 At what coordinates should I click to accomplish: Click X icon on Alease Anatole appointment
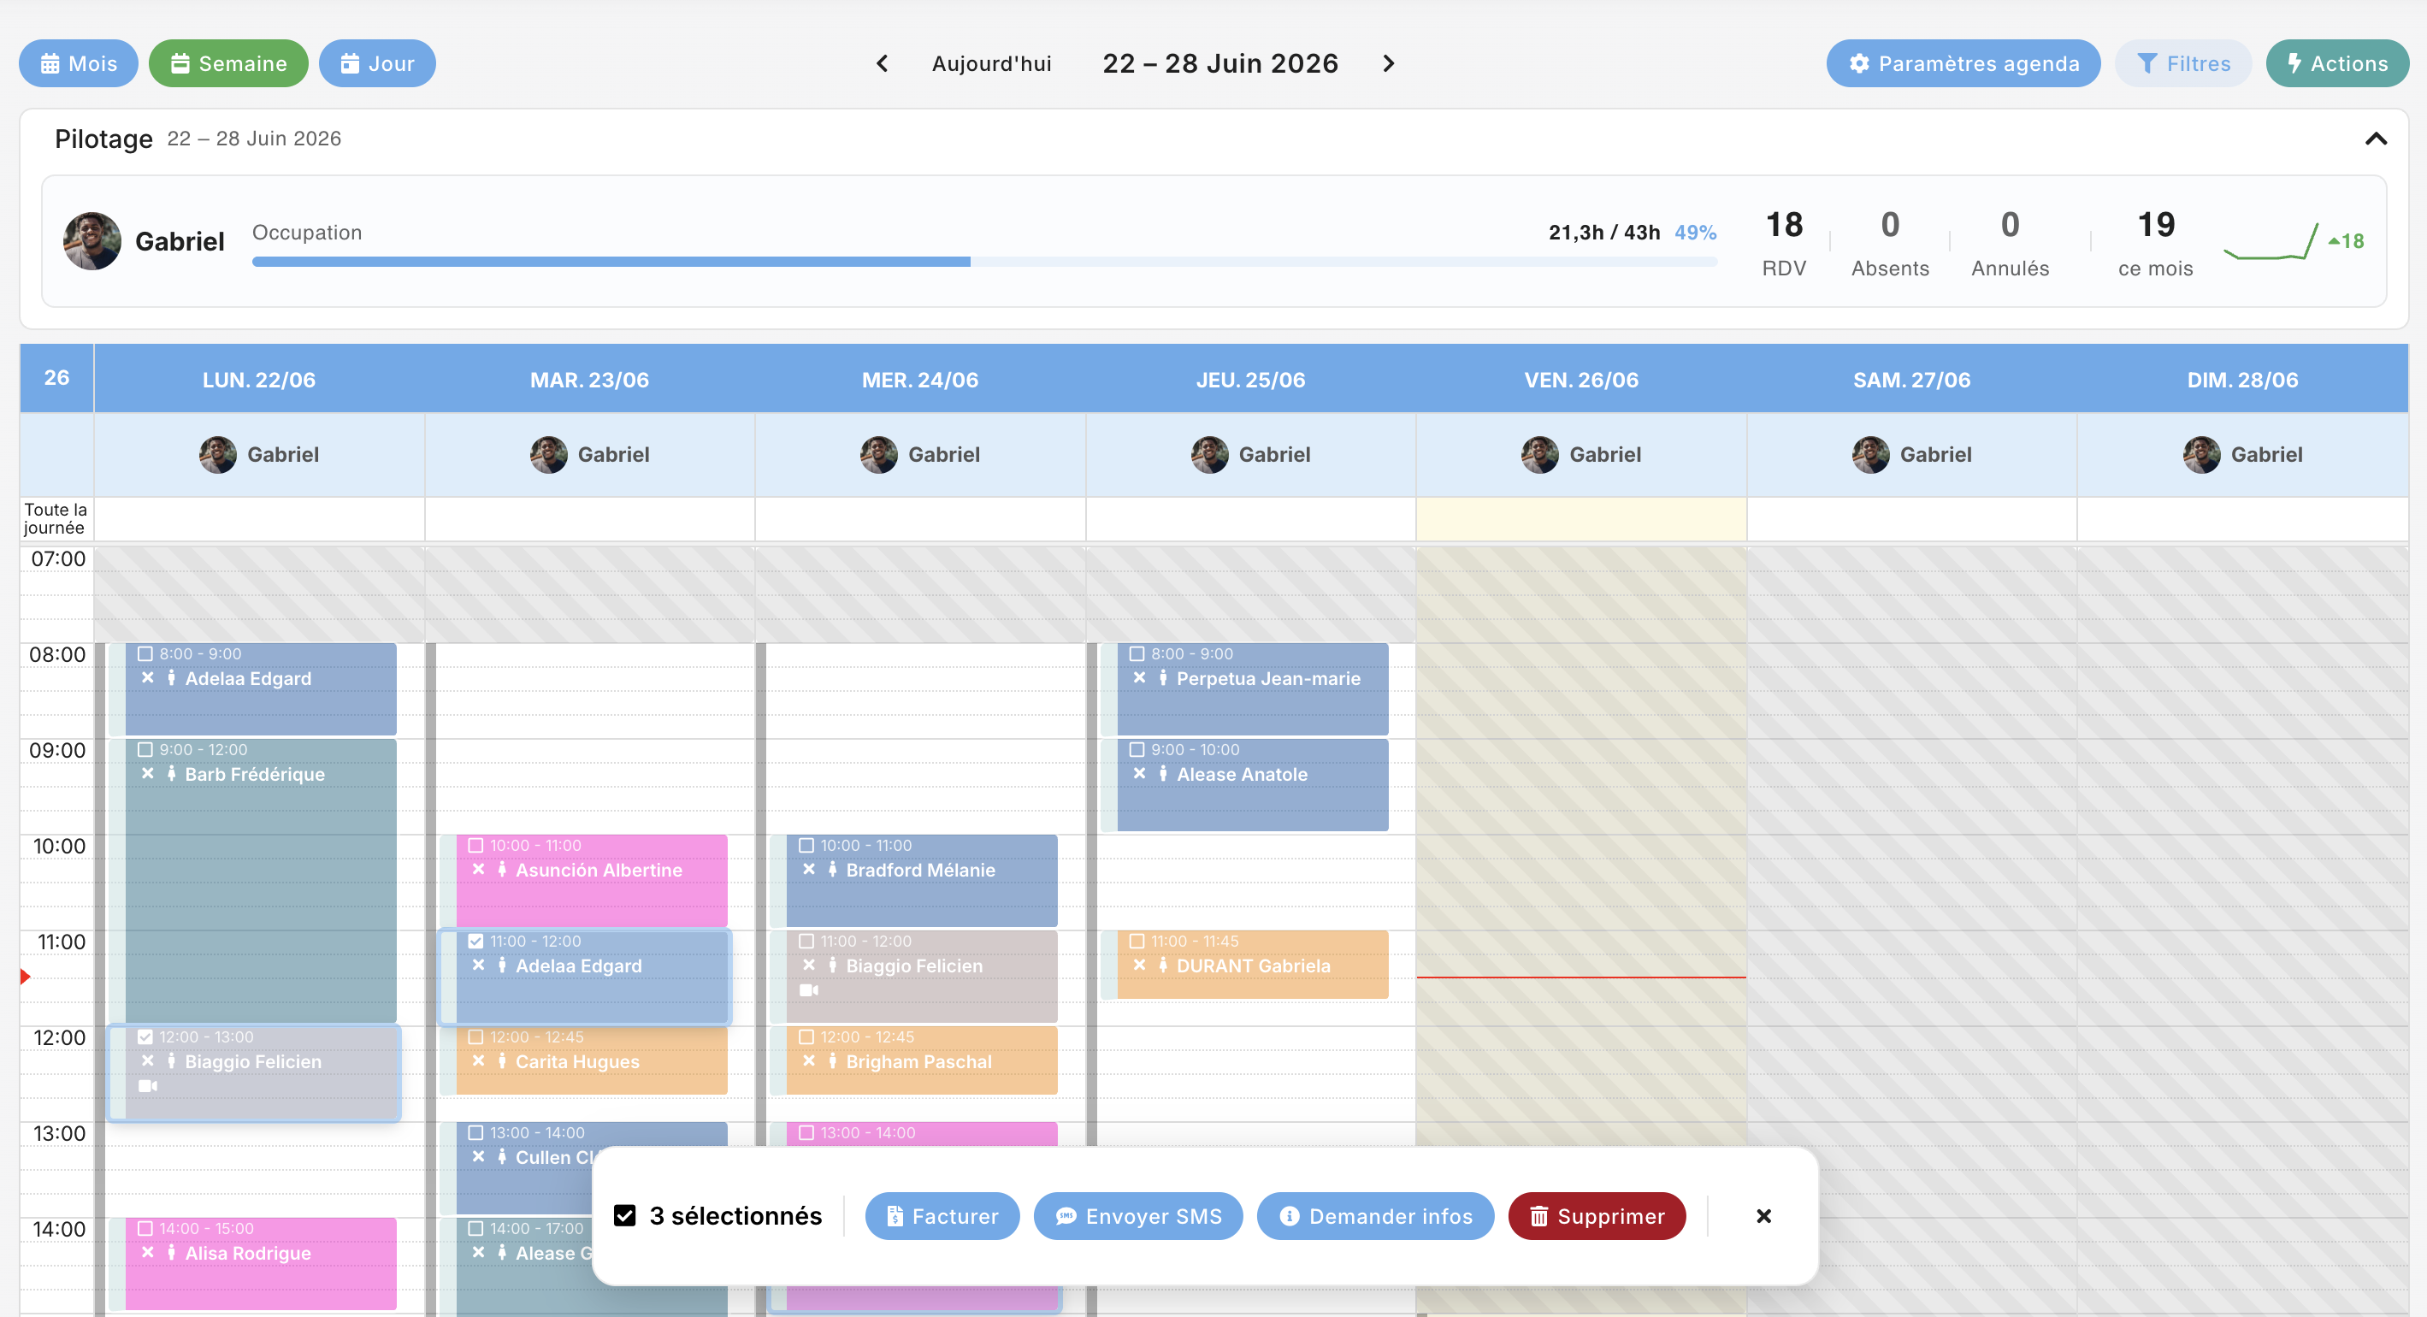click(1140, 773)
